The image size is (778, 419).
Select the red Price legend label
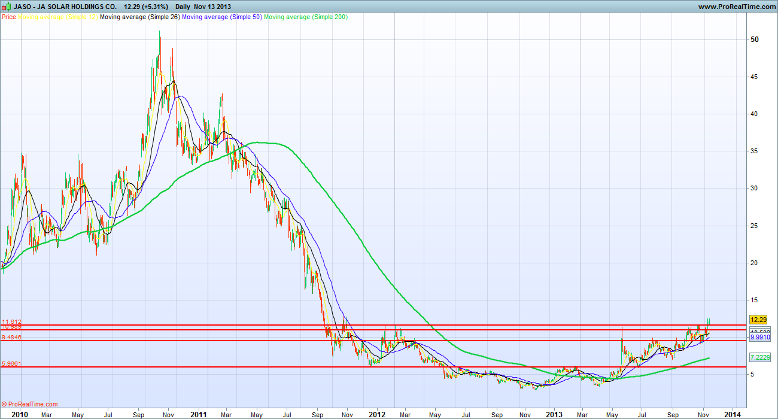point(9,17)
